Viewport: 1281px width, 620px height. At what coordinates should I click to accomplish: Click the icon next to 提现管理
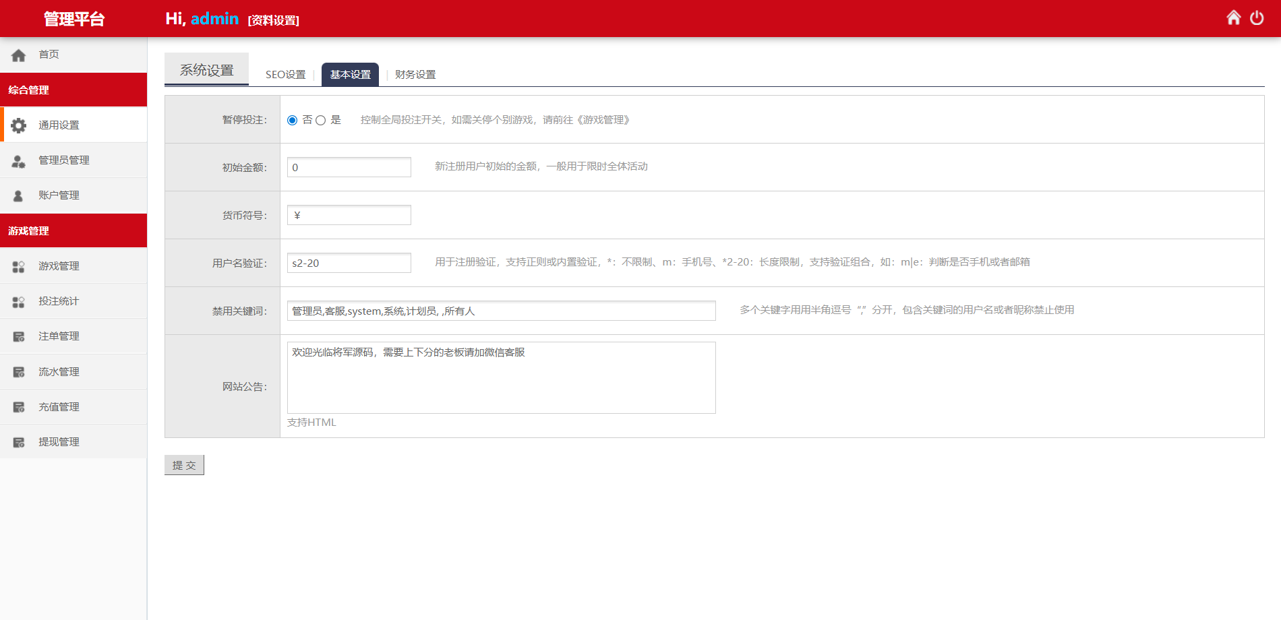pyautogui.click(x=19, y=443)
